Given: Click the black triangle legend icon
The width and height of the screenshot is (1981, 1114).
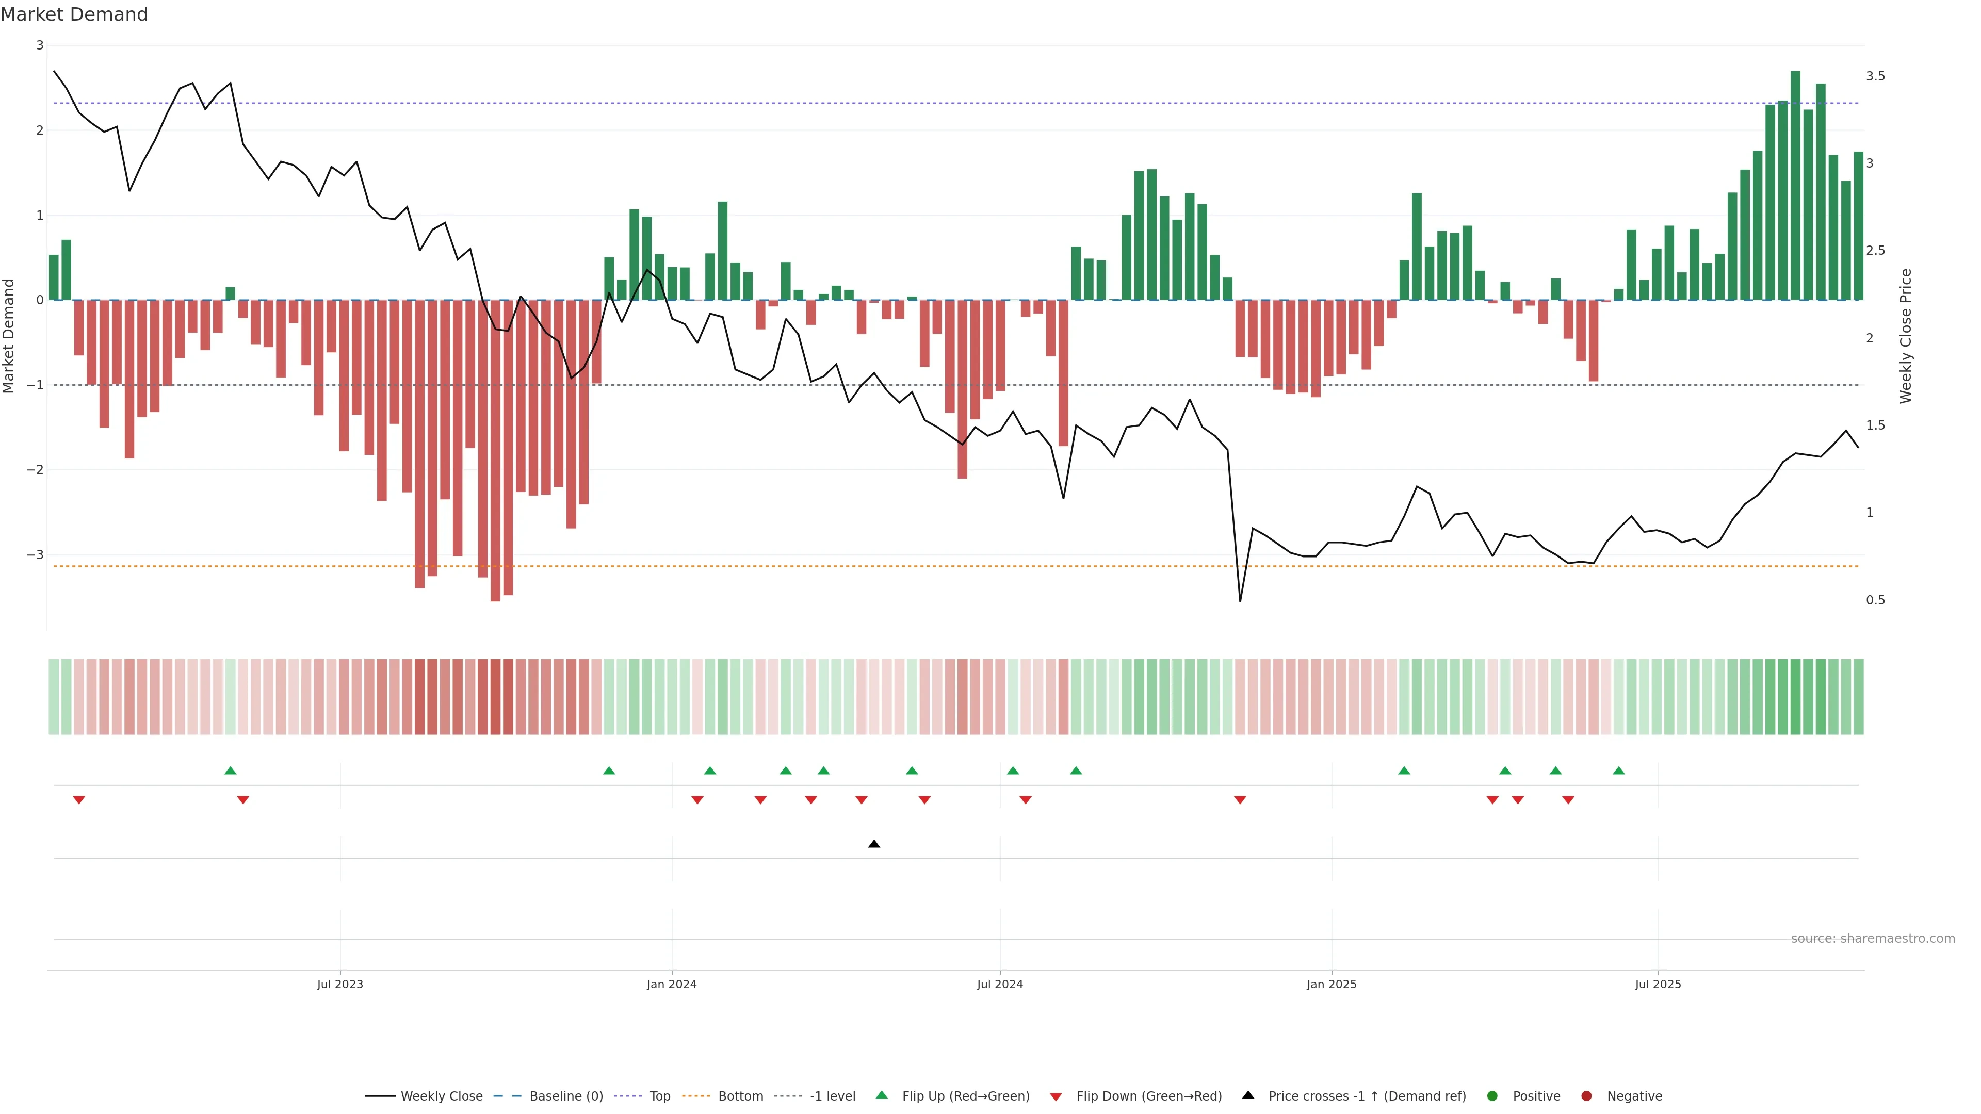Looking at the screenshot, I should (x=1248, y=1095).
